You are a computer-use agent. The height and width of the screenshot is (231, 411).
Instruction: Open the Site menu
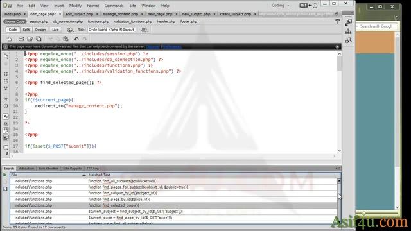[133, 6]
